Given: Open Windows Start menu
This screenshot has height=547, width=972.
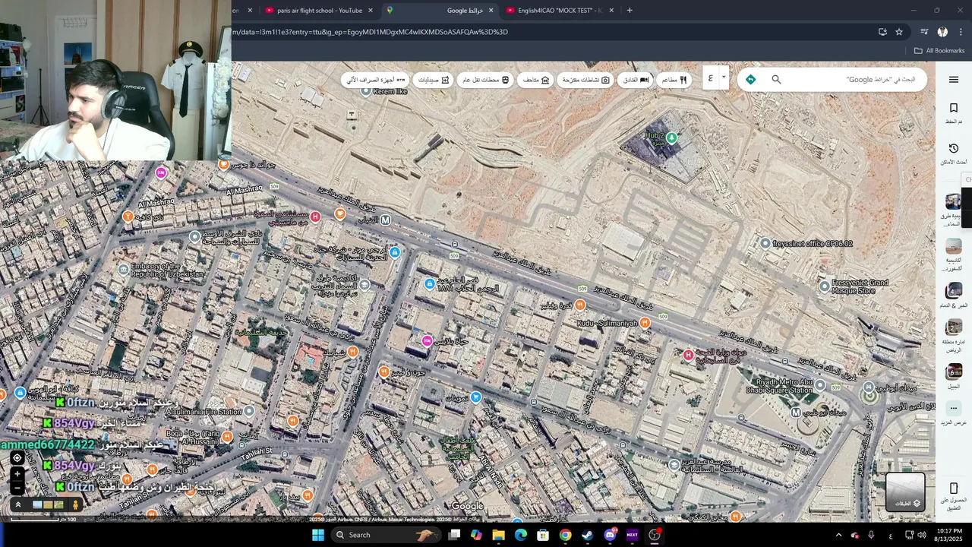Looking at the screenshot, I should tap(318, 535).
